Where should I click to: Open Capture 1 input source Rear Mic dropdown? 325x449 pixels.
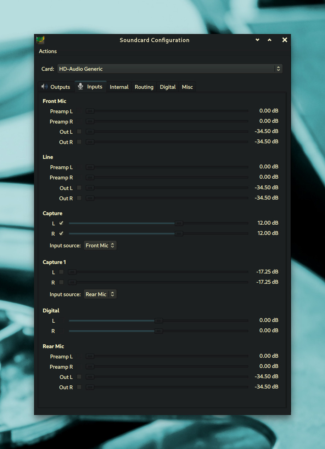coord(100,294)
